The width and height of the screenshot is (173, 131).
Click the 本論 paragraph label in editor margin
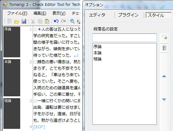(12, 78)
